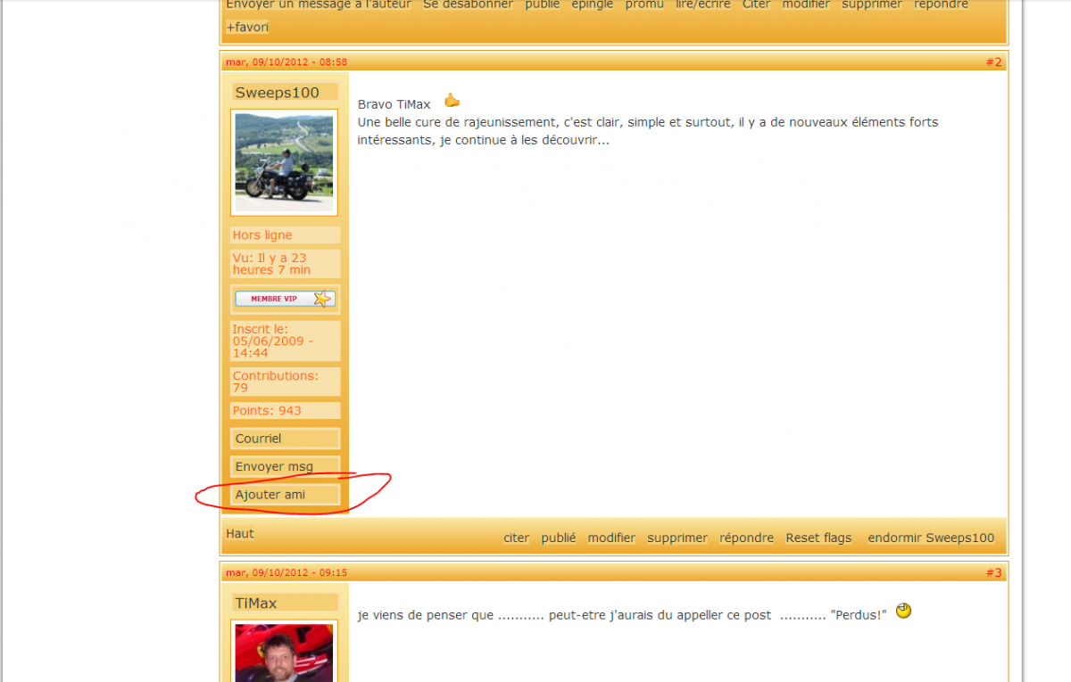The width and height of the screenshot is (1071, 682).
Task: Click the Ajouter ami button
Action: (286, 494)
